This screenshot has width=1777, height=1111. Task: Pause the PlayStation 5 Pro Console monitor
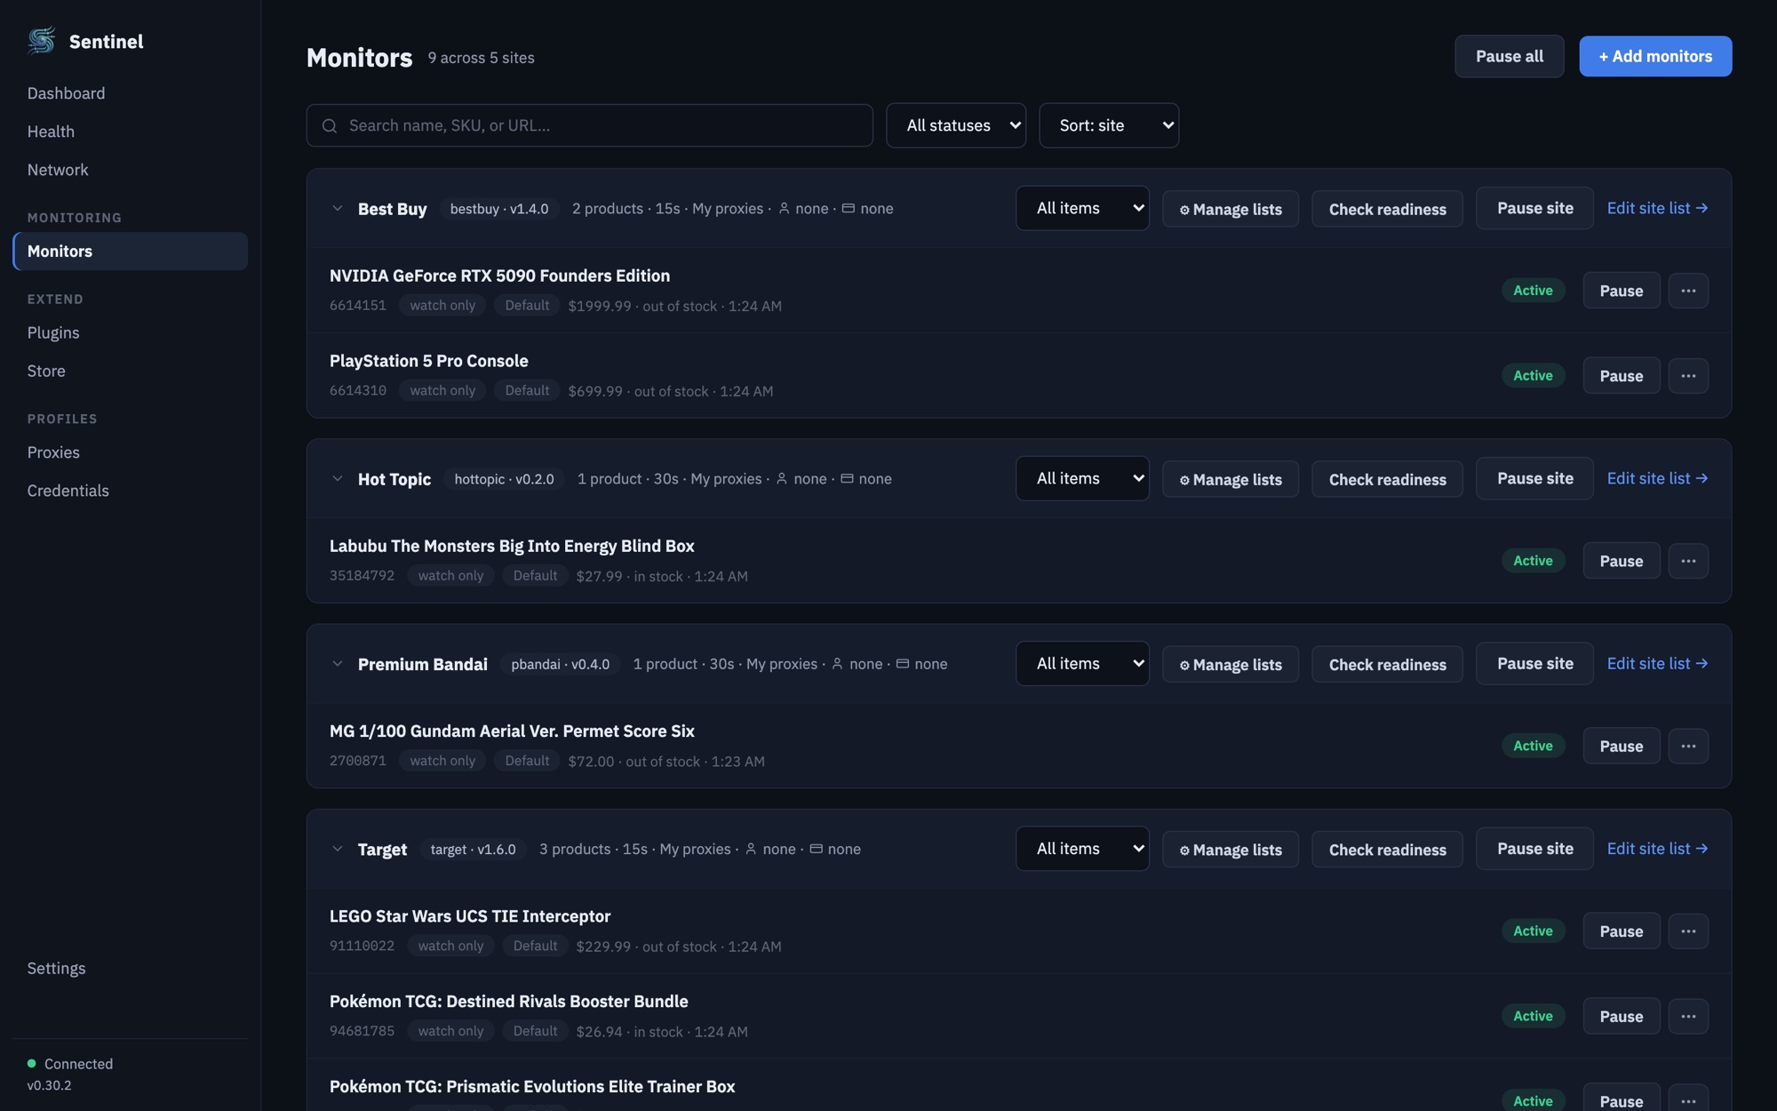pyautogui.click(x=1621, y=376)
